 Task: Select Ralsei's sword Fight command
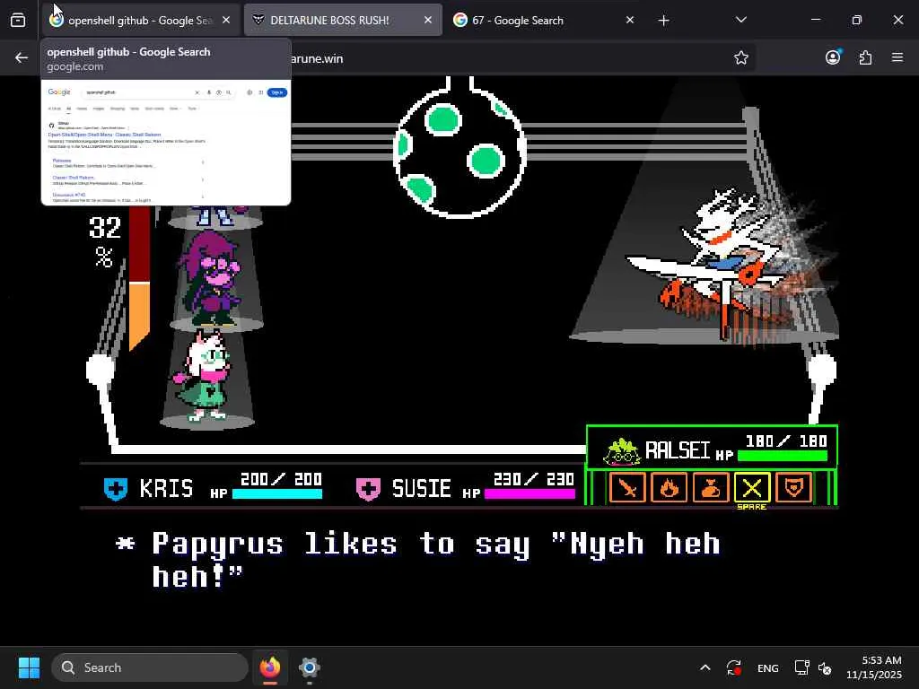[x=627, y=487]
